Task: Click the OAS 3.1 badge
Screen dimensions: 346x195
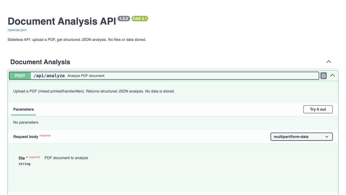Action: point(140,19)
